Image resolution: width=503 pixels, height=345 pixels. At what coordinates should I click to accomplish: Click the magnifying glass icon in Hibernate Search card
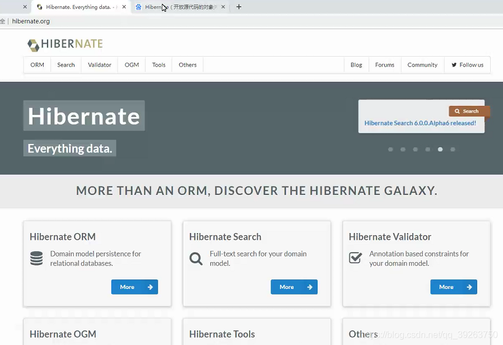195,259
